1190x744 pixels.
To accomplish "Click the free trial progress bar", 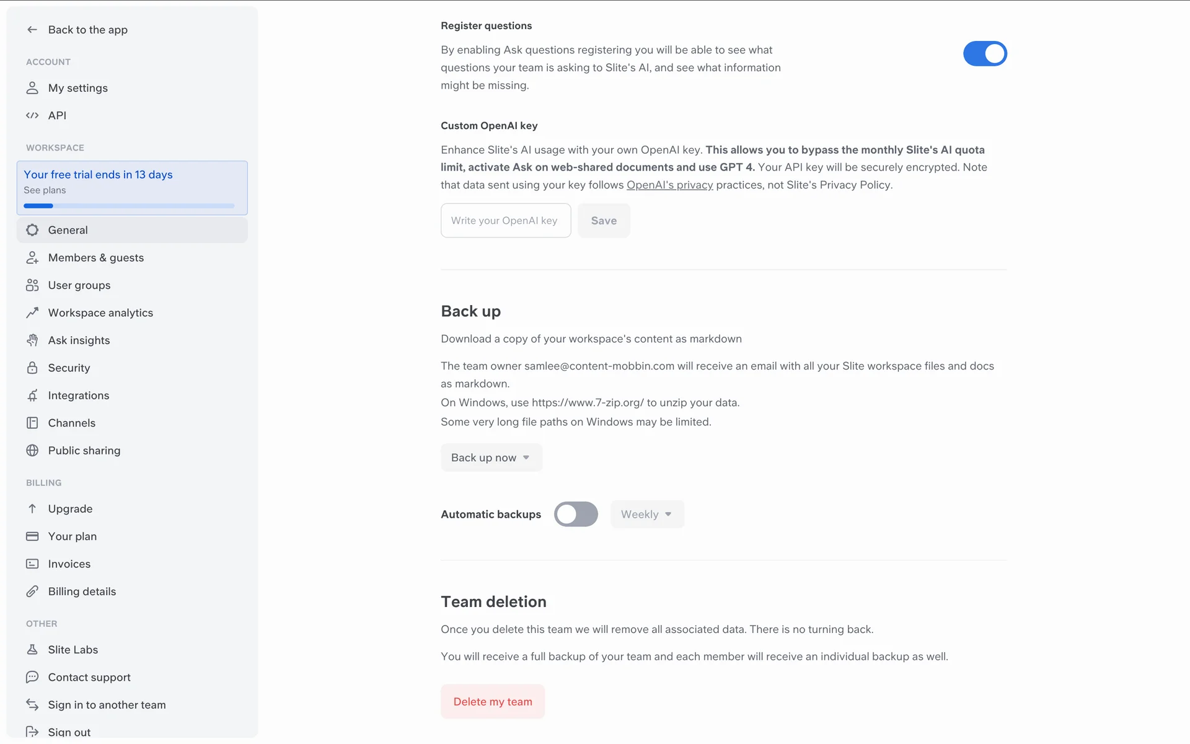I will coord(129,206).
